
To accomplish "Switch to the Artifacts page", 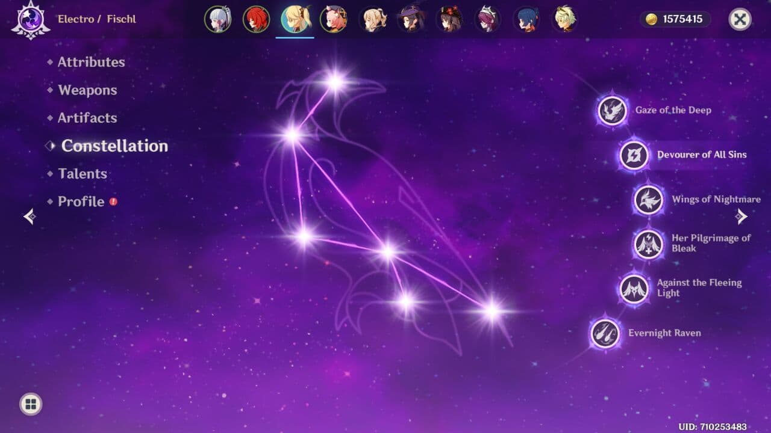I will point(87,118).
